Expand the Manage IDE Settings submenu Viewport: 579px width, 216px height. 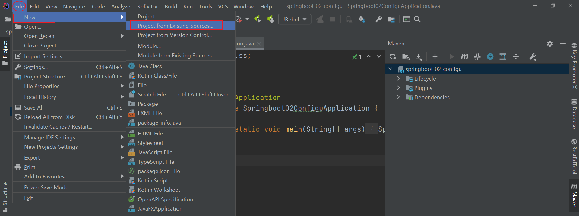[69, 138]
